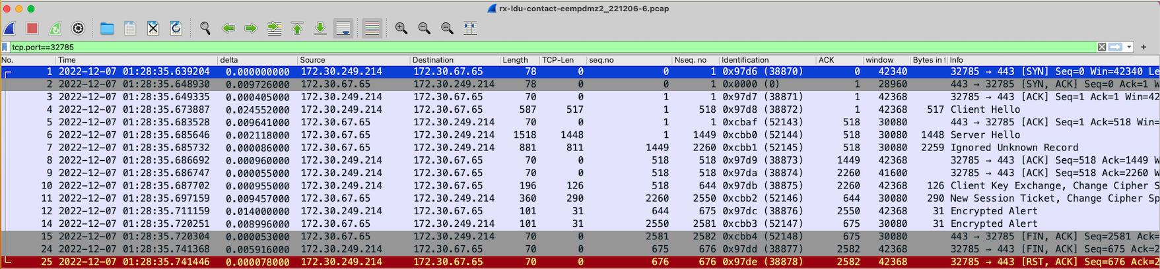Click identification 0xcbb2 (52146) cell
The width and height of the screenshot is (1160, 269).
pos(763,198)
